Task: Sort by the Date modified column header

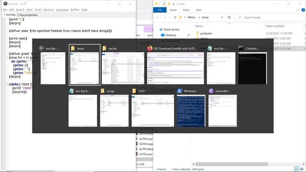Action: pos(275,26)
